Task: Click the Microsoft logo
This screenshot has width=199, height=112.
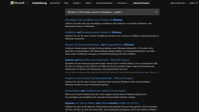Action: click(18, 3)
